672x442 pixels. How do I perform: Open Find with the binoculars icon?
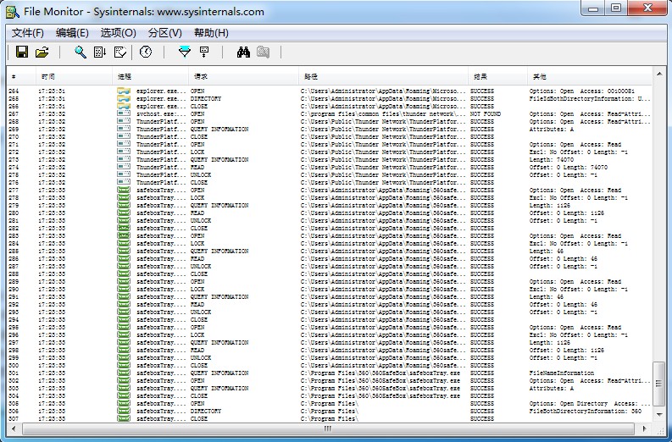(243, 52)
